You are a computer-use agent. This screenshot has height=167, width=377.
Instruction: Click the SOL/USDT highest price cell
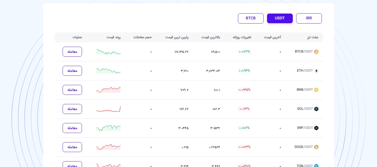click(216, 109)
